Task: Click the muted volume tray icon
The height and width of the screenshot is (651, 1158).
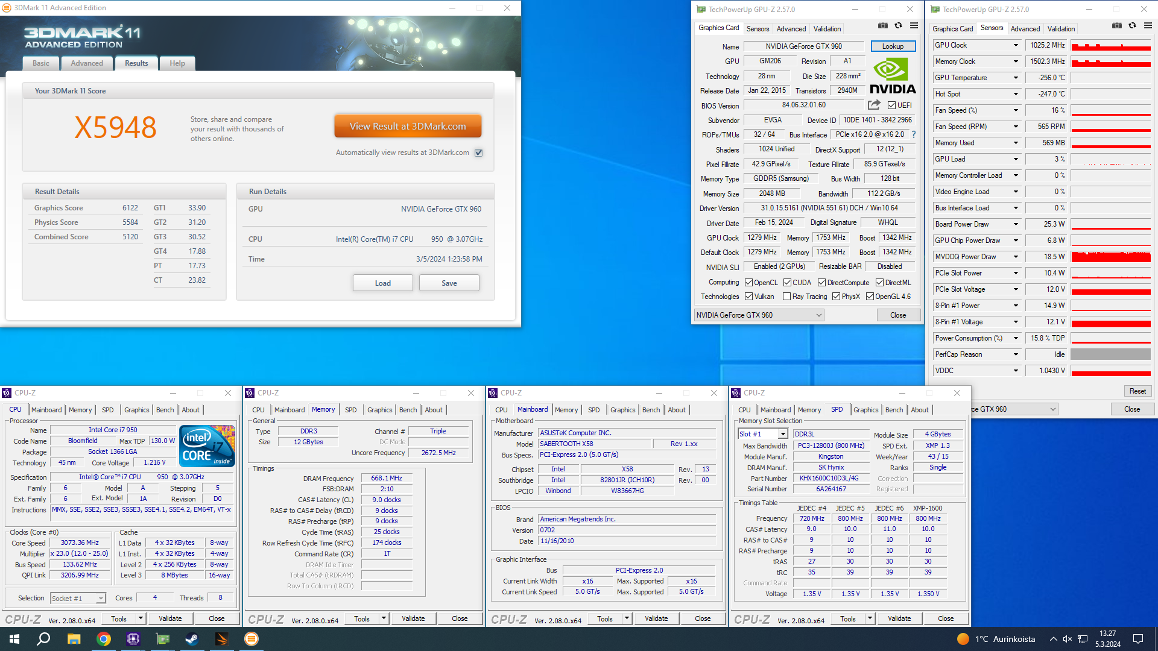Action: pos(1067,639)
